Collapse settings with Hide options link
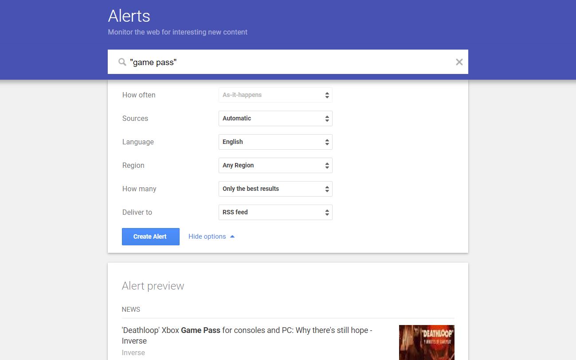The image size is (576, 360). [x=212, y=236]
